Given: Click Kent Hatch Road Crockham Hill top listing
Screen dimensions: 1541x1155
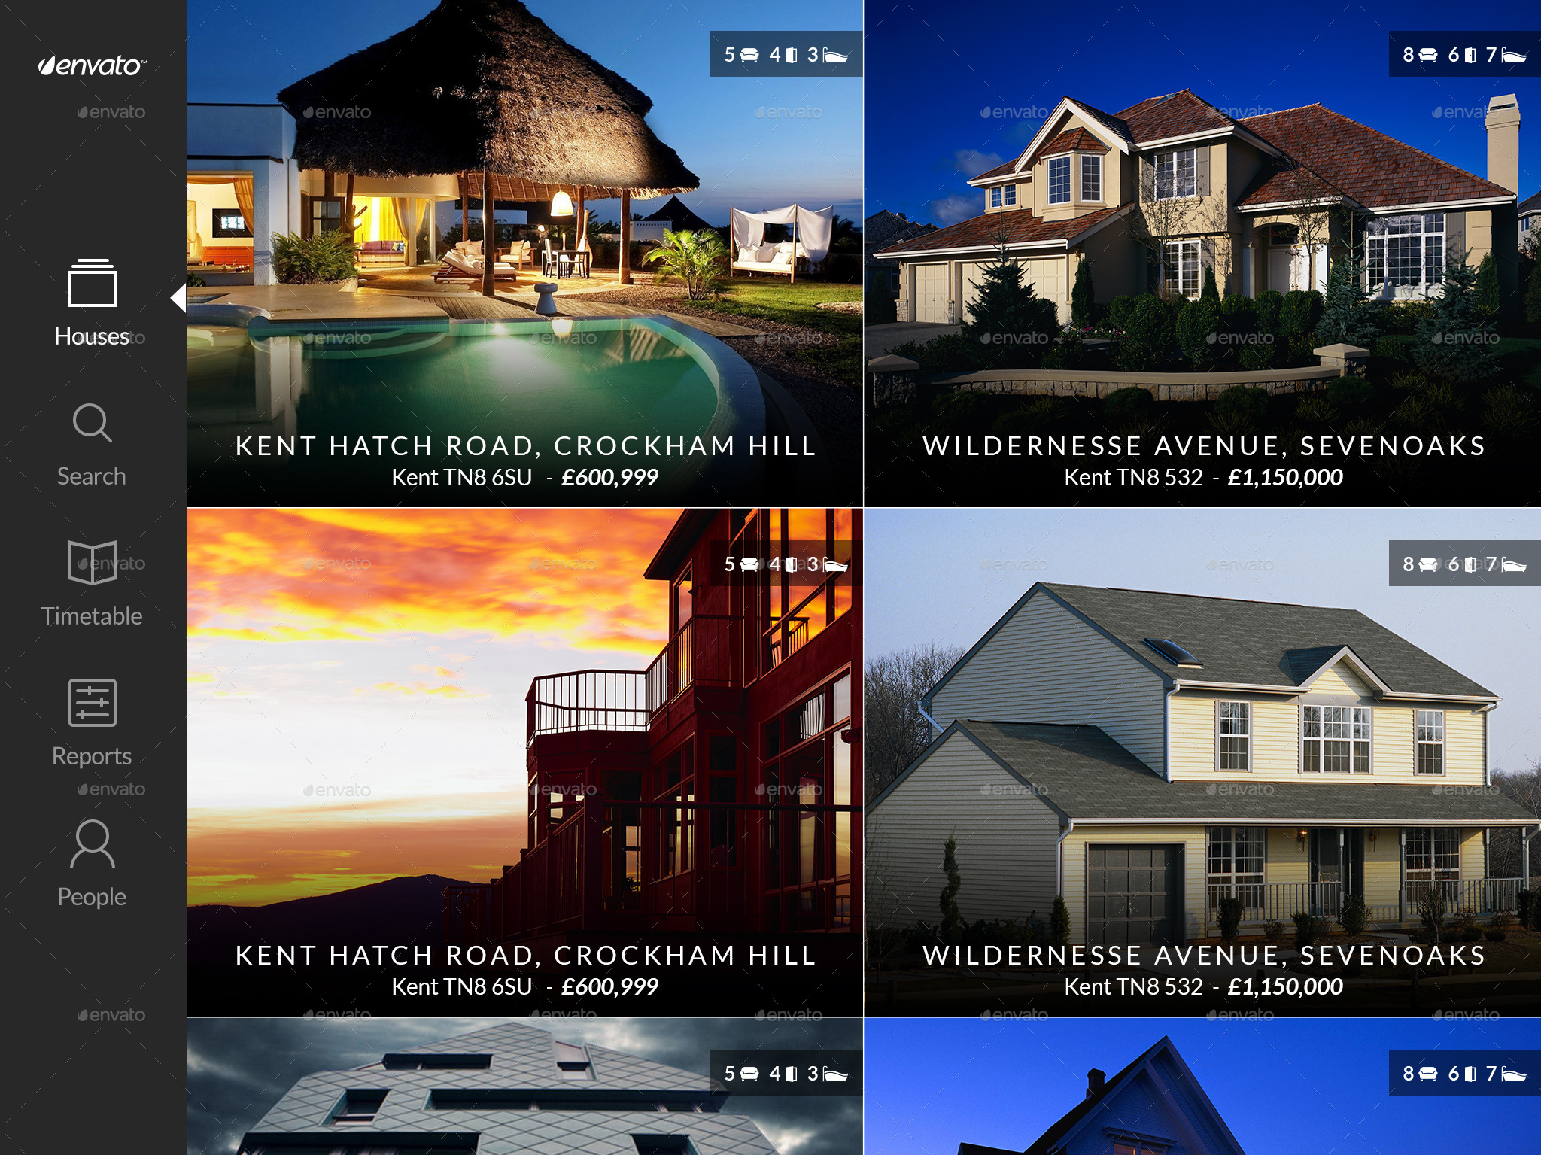Looking at the screenshot, I should point(524,254).
